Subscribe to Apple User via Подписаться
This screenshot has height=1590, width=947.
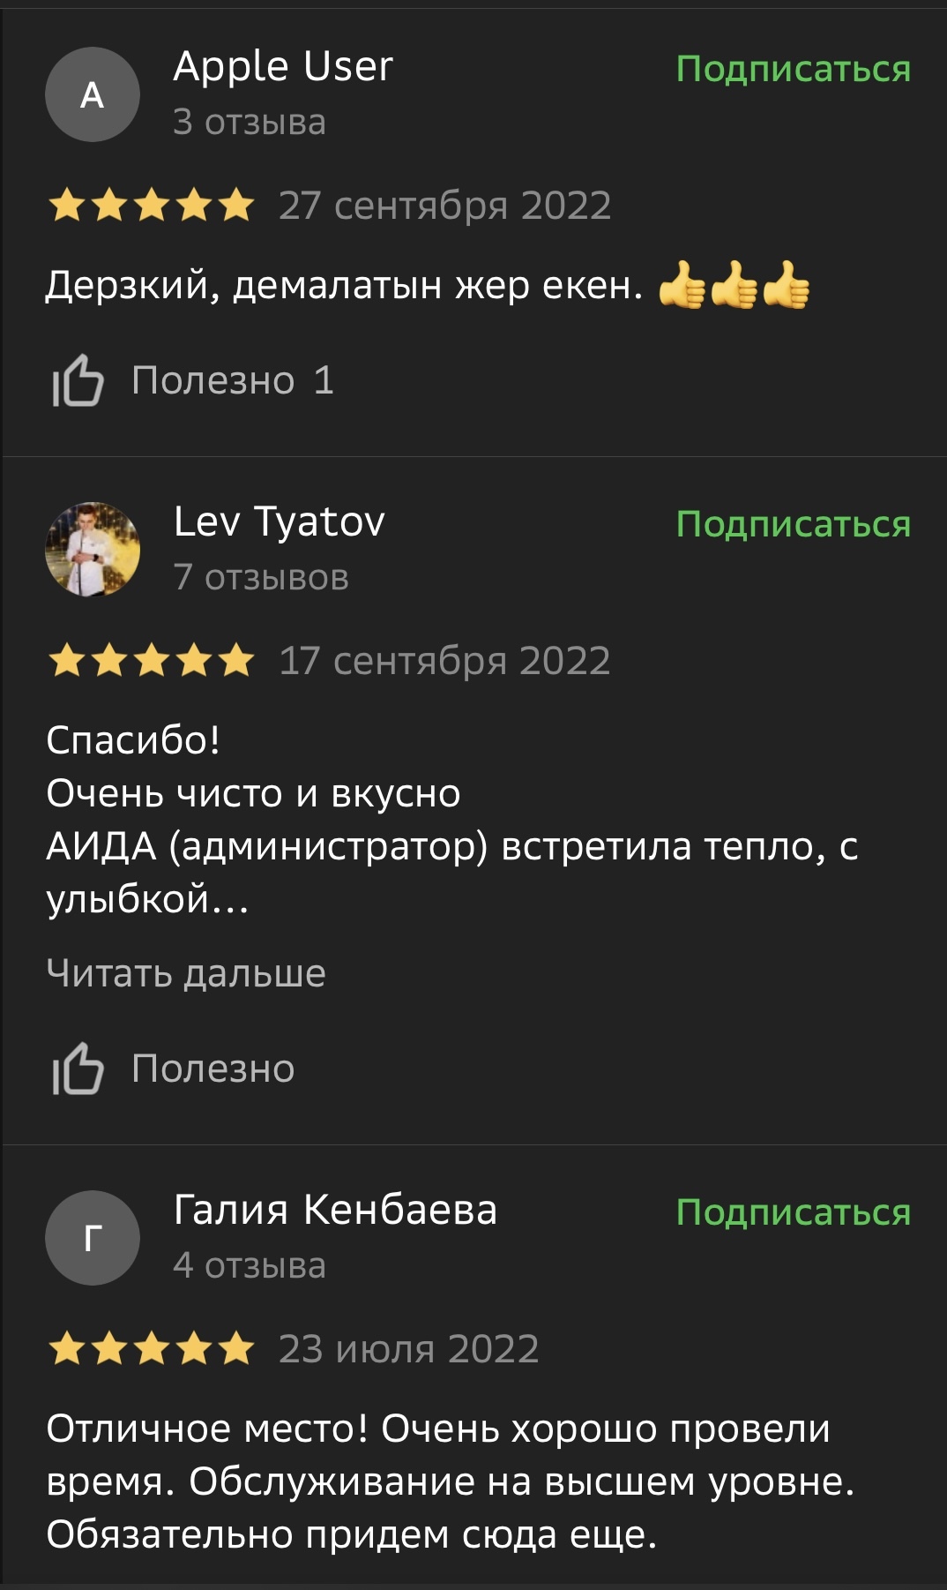click(x=793, y=69)
